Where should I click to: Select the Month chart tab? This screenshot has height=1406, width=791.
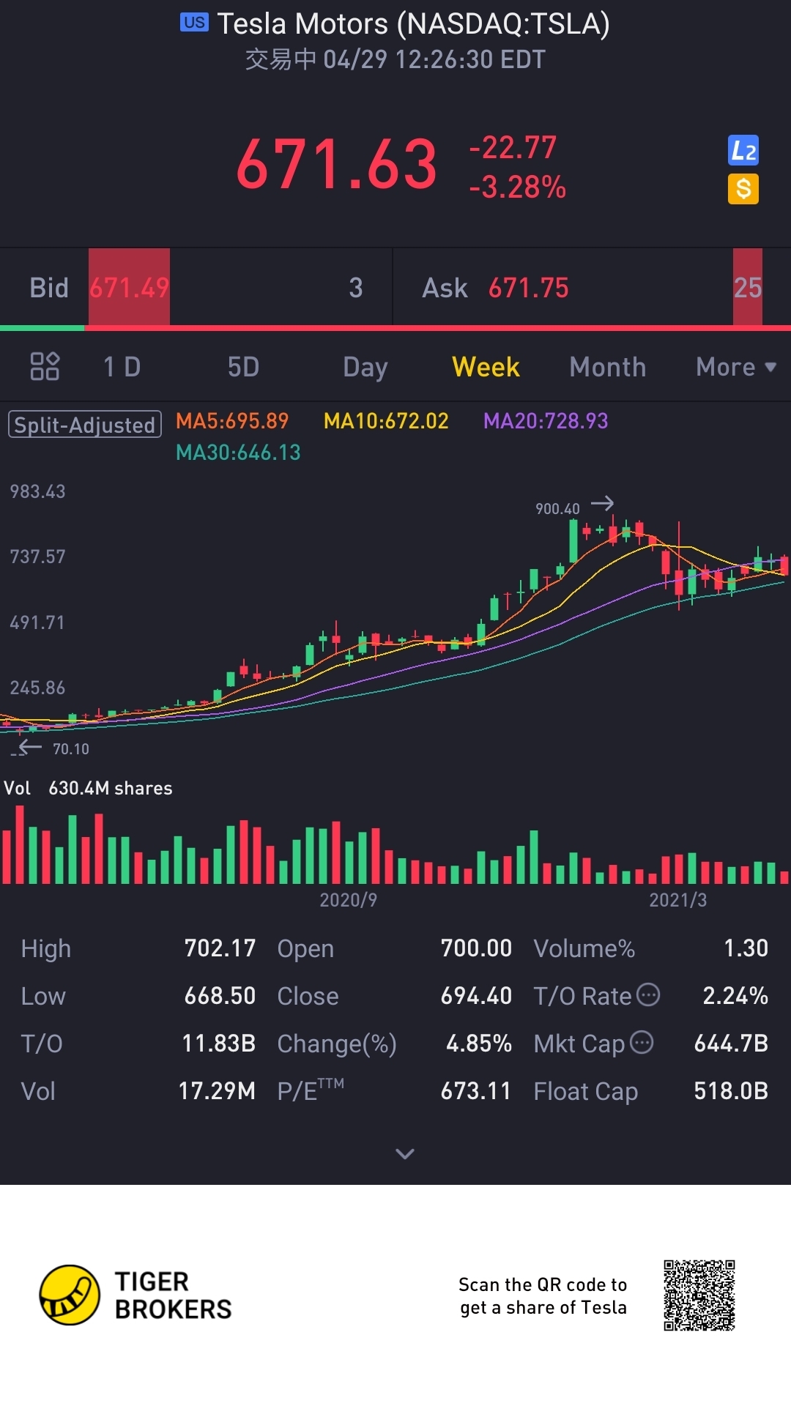tap(607, 367)
